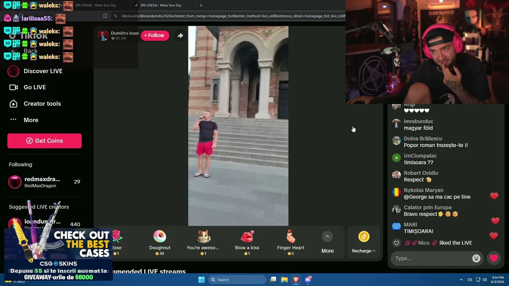Viewport: 509px width, 286px height.
Task: Open Discord from the taskbar
Action: point(308,280)
